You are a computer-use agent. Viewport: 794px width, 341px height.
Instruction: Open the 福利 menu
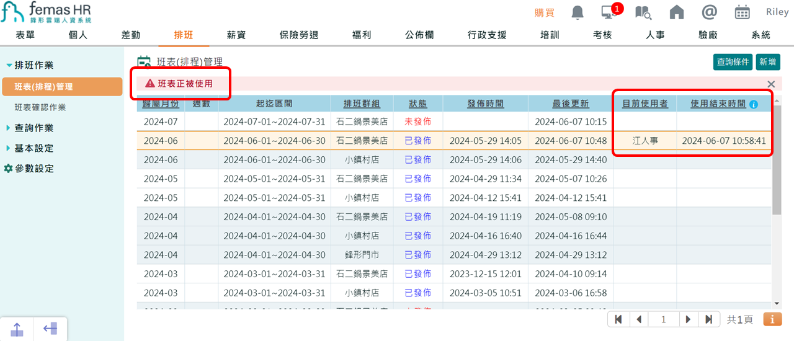click(x=361, y=35)
